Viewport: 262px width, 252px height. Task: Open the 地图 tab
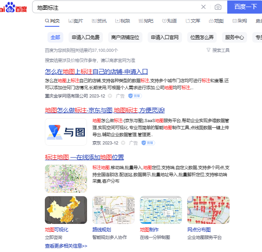click(x=216, y=21)
